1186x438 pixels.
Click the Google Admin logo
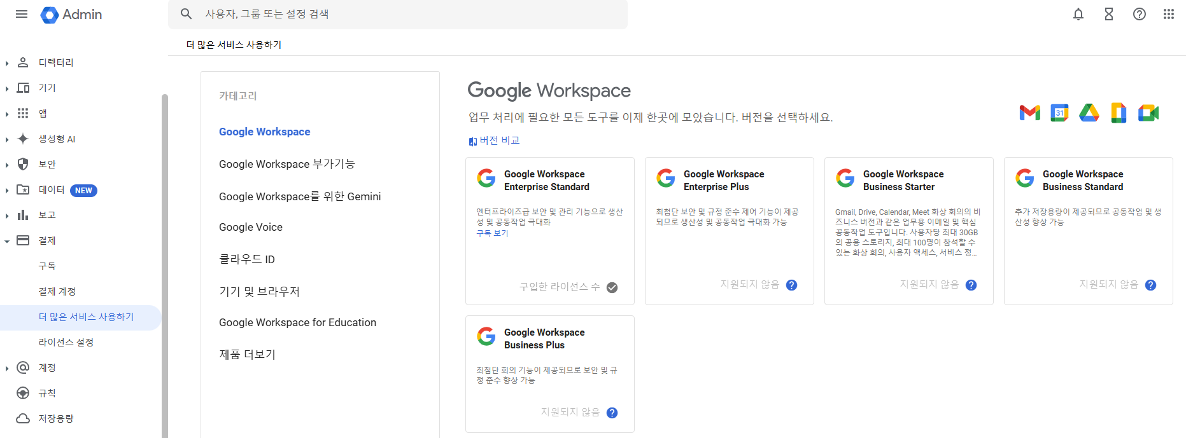71,15
